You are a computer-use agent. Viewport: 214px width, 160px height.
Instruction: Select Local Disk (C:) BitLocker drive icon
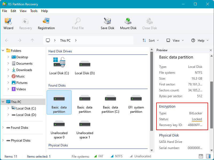point(59,66)
